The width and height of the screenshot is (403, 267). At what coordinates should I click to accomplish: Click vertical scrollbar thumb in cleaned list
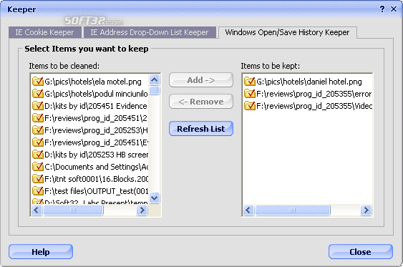click(154, 90)
